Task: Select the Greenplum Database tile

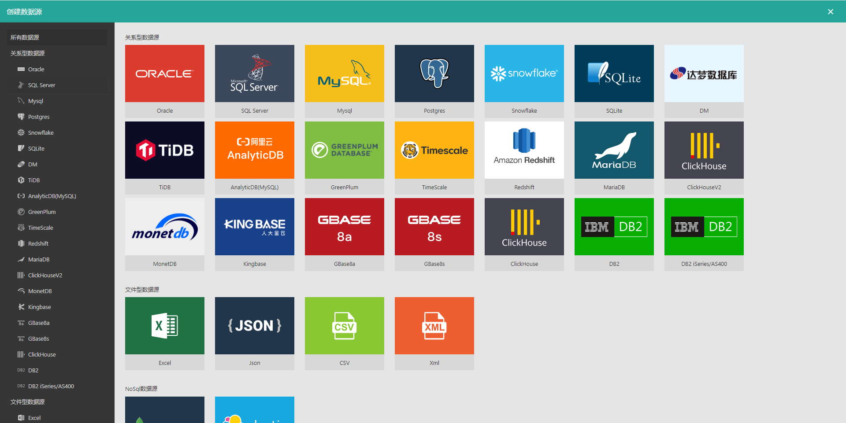Action: [345, 158]
